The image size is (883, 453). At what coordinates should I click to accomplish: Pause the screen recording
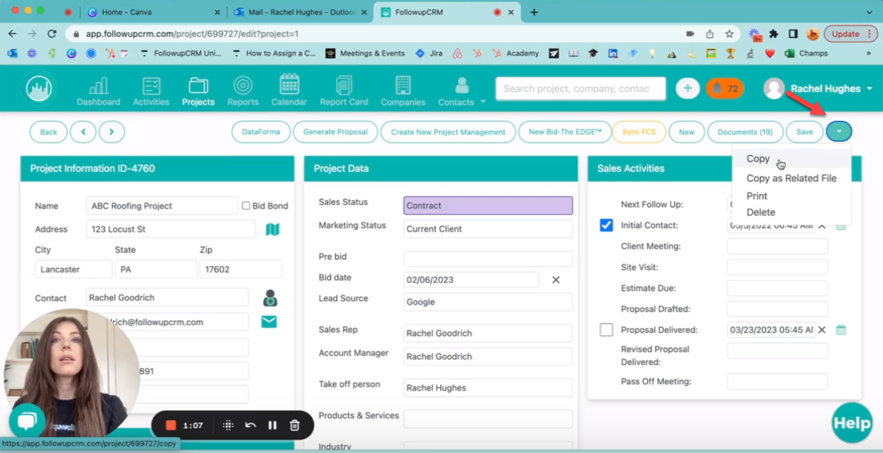pyautogui.click(x=272, y=425)
